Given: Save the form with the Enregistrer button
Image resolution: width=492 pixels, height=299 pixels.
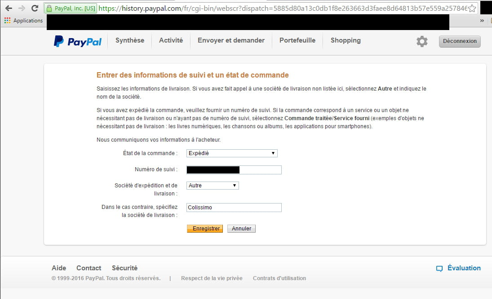Looking at the screenshot, I should pos(205,229).
